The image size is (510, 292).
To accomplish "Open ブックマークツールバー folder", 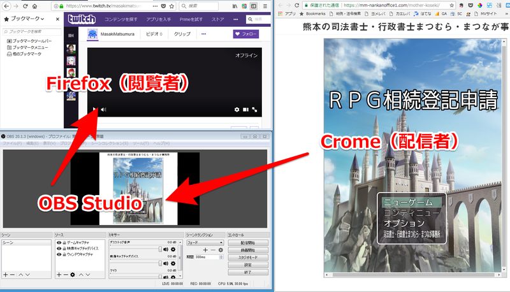I will tap(29, 41).
